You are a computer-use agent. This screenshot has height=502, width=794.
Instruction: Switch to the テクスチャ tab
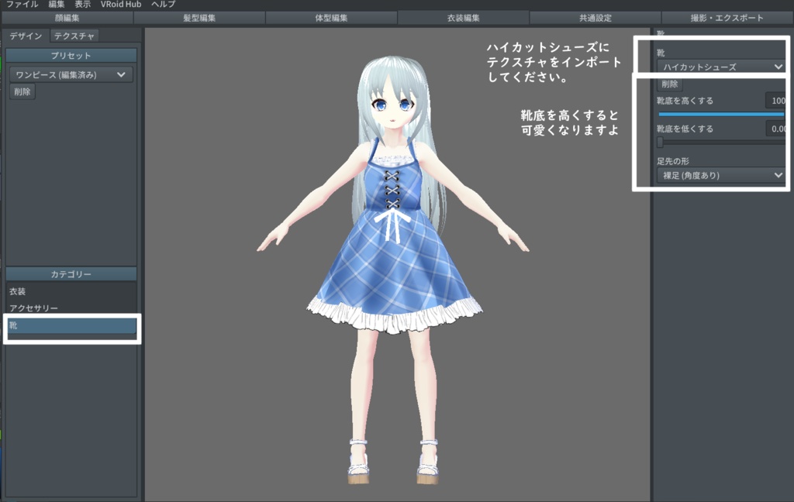[x=74, y=35]
